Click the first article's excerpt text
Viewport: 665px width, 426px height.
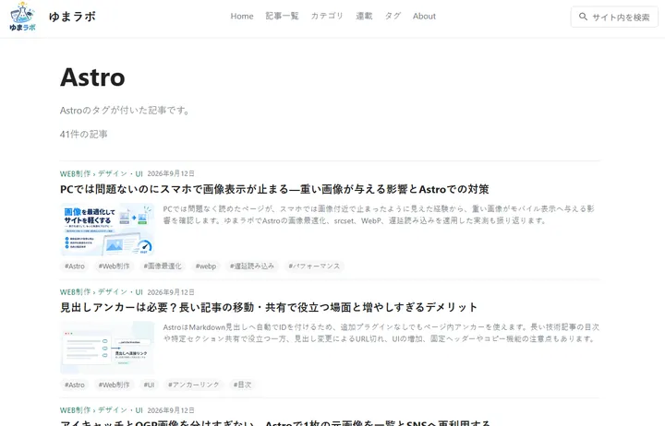(x=379, y=215)
